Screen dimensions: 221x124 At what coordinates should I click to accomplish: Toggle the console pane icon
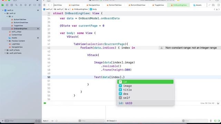click(219, 121)
